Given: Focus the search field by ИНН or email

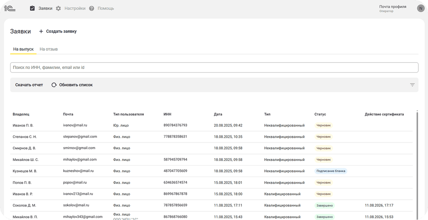Looking at the screenshot, I should pos(214,68).
